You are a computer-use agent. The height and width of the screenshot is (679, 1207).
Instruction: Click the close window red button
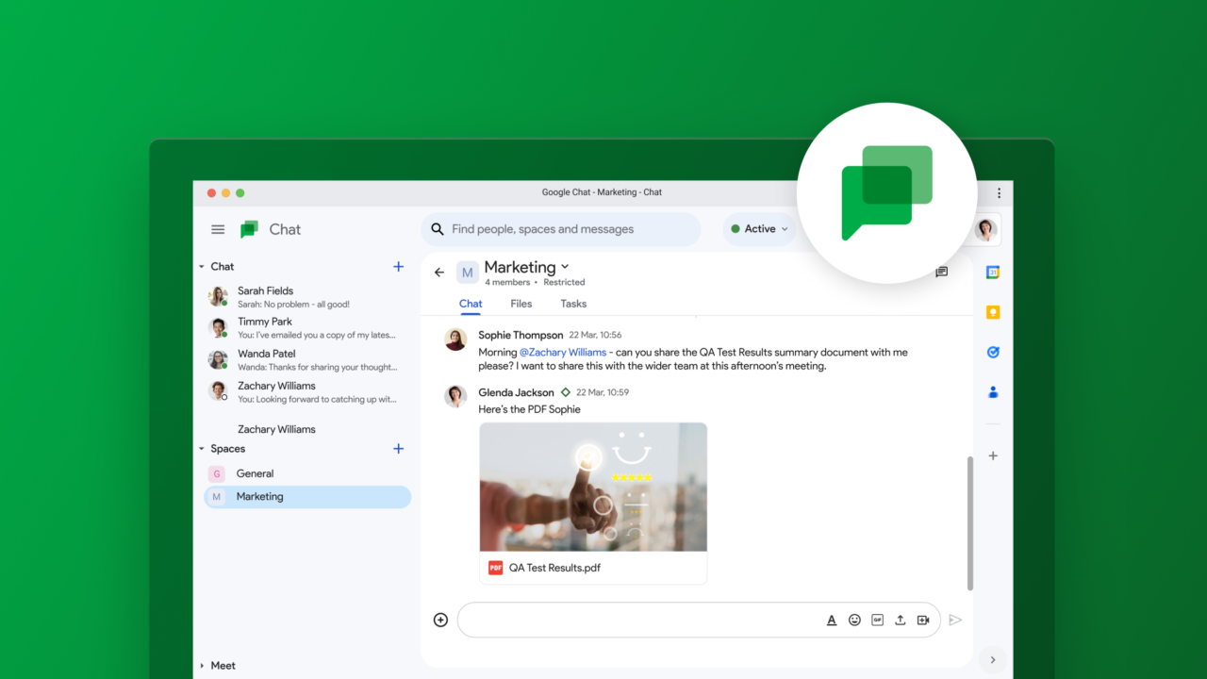click(211, 192)
